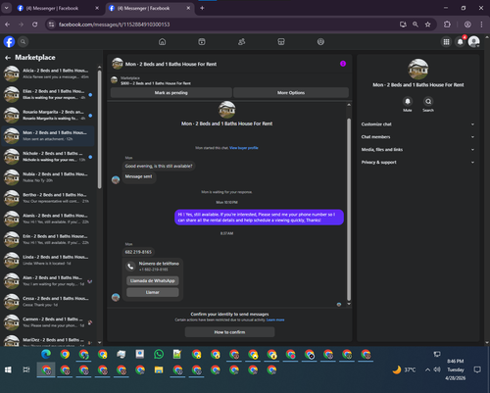Open Bertho conversation in chat list
Image resolution: width=490 pixels, height=393 pixels.
tap(48, 198)
